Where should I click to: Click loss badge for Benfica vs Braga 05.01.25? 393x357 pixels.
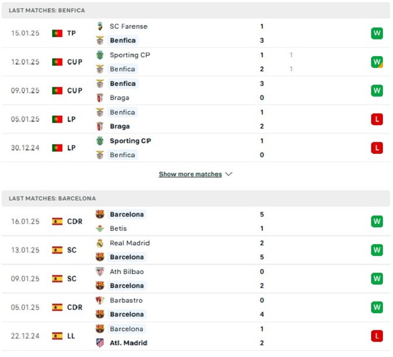tap(377, 119)
